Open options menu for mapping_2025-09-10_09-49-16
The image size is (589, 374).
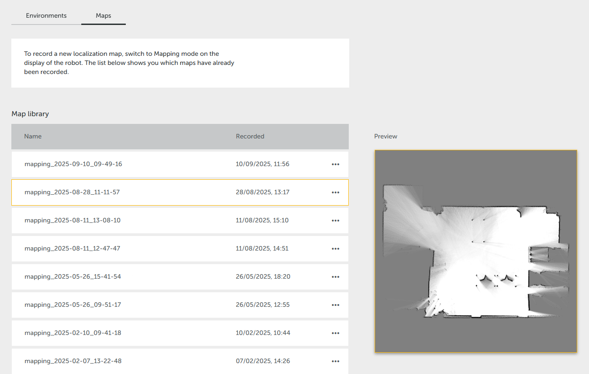(x=336, y=164)
